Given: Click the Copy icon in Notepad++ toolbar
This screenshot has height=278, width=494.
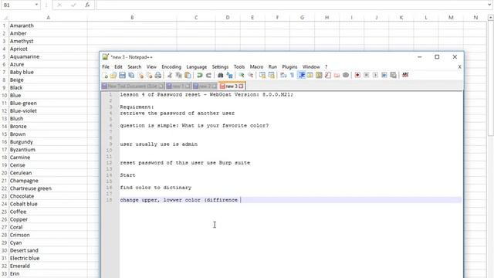Looking at the screenshot, I should point(178,75).
